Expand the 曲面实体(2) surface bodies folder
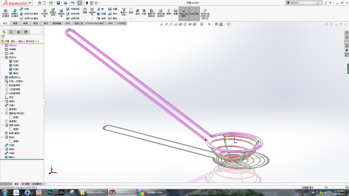 point(2,78)
